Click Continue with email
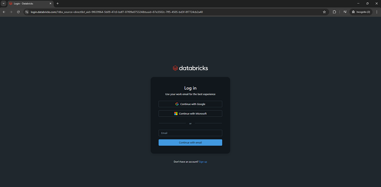 pos(190,142)
